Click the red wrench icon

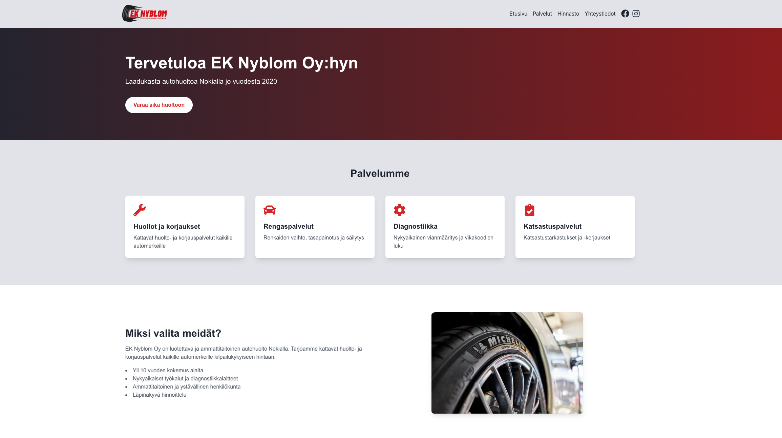(139, 210)
